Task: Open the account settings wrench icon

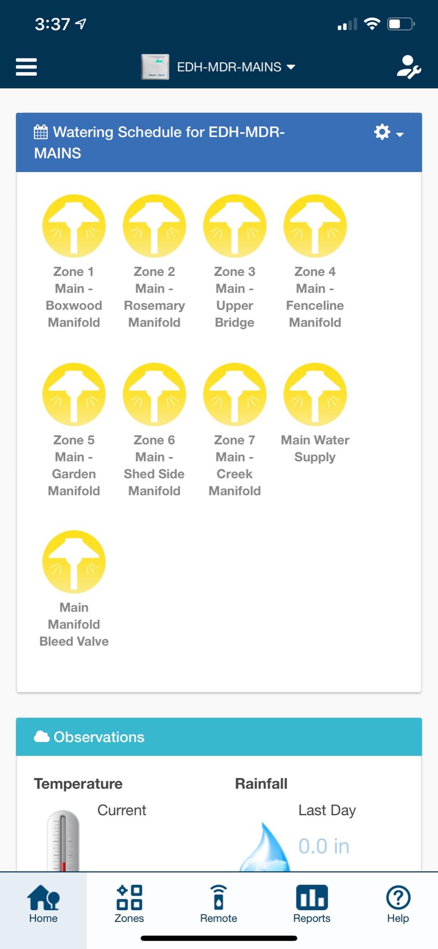Action: click(408, 67)
